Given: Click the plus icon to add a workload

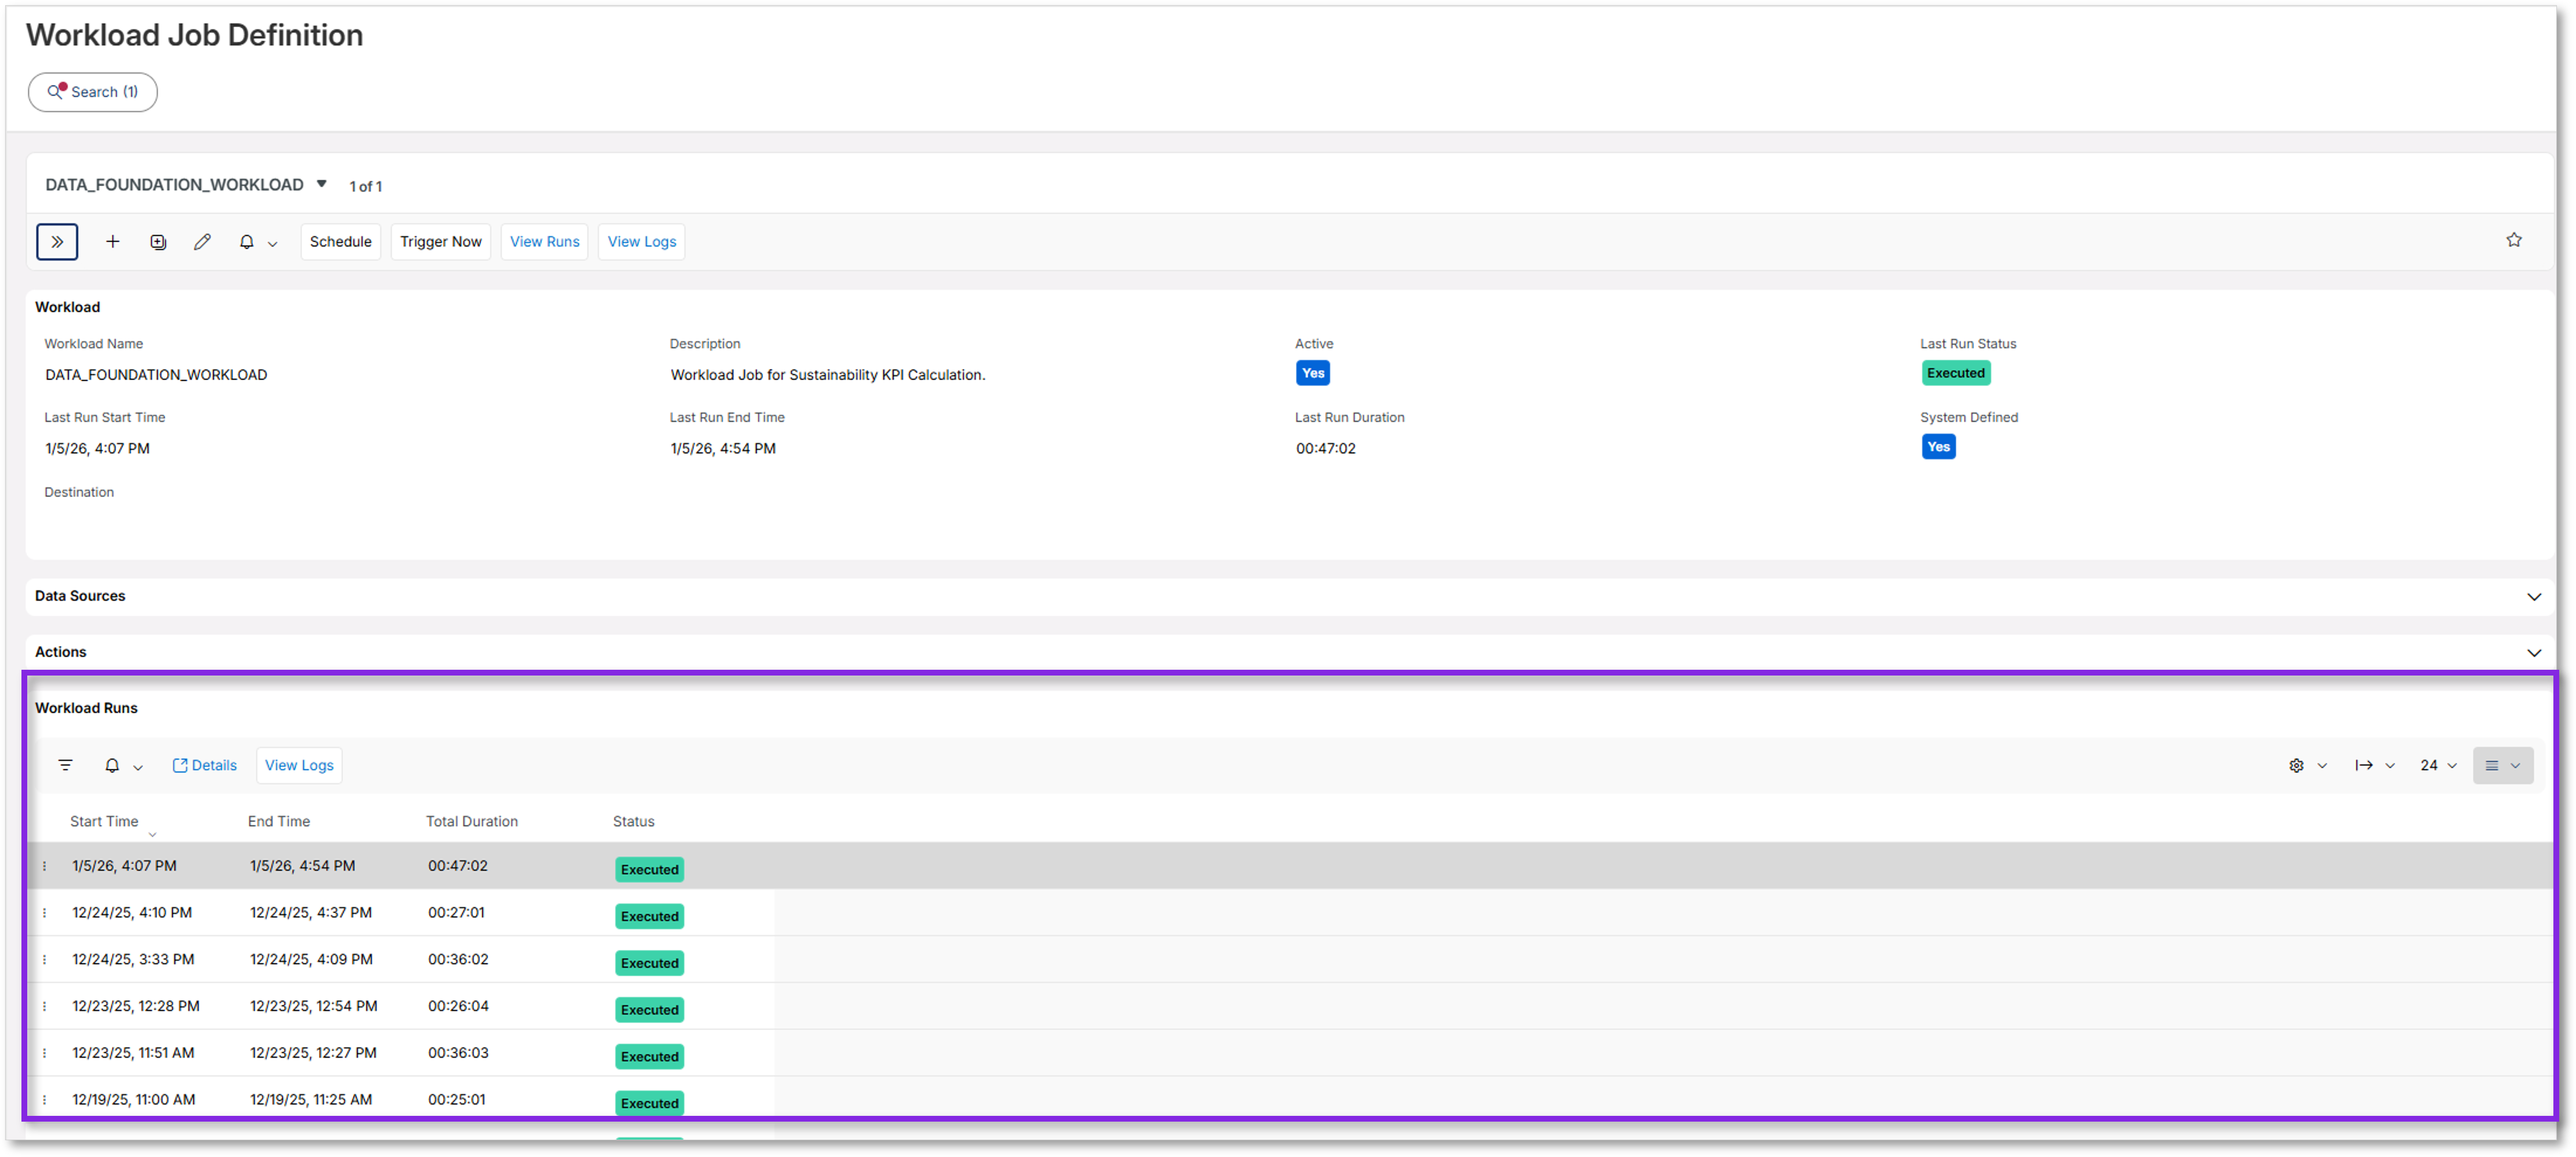Looking at the screenshot, I should pos(113,242).
